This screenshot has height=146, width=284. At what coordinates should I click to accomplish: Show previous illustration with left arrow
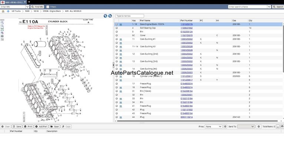(x=105, y=16)
